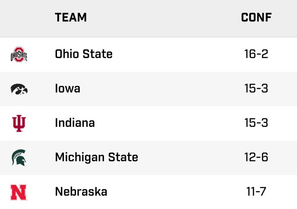Open the Nebraska team name link
The height and width of the screenshot is (209, 297).
81,192
